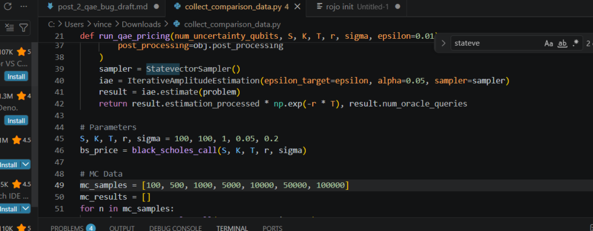Click line number 43 in gutter
593x231 pixels.
[x=60, y=115]
